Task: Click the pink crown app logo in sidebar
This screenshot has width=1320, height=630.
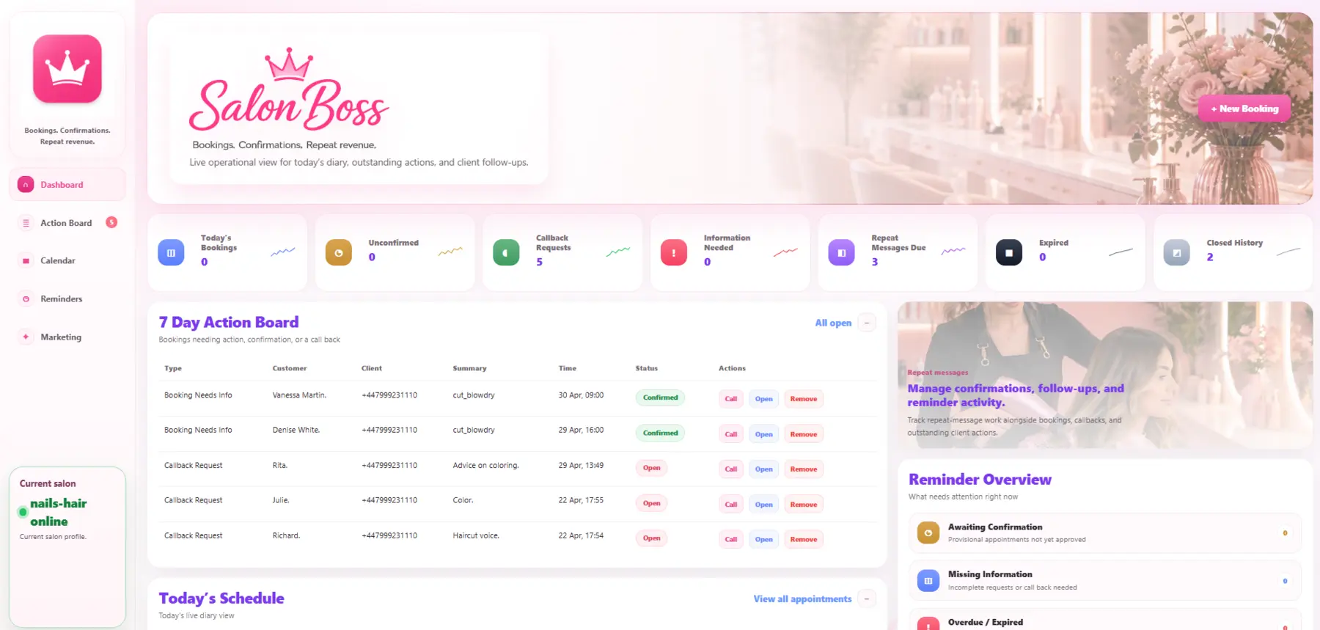Action: (x=67, y=69)
